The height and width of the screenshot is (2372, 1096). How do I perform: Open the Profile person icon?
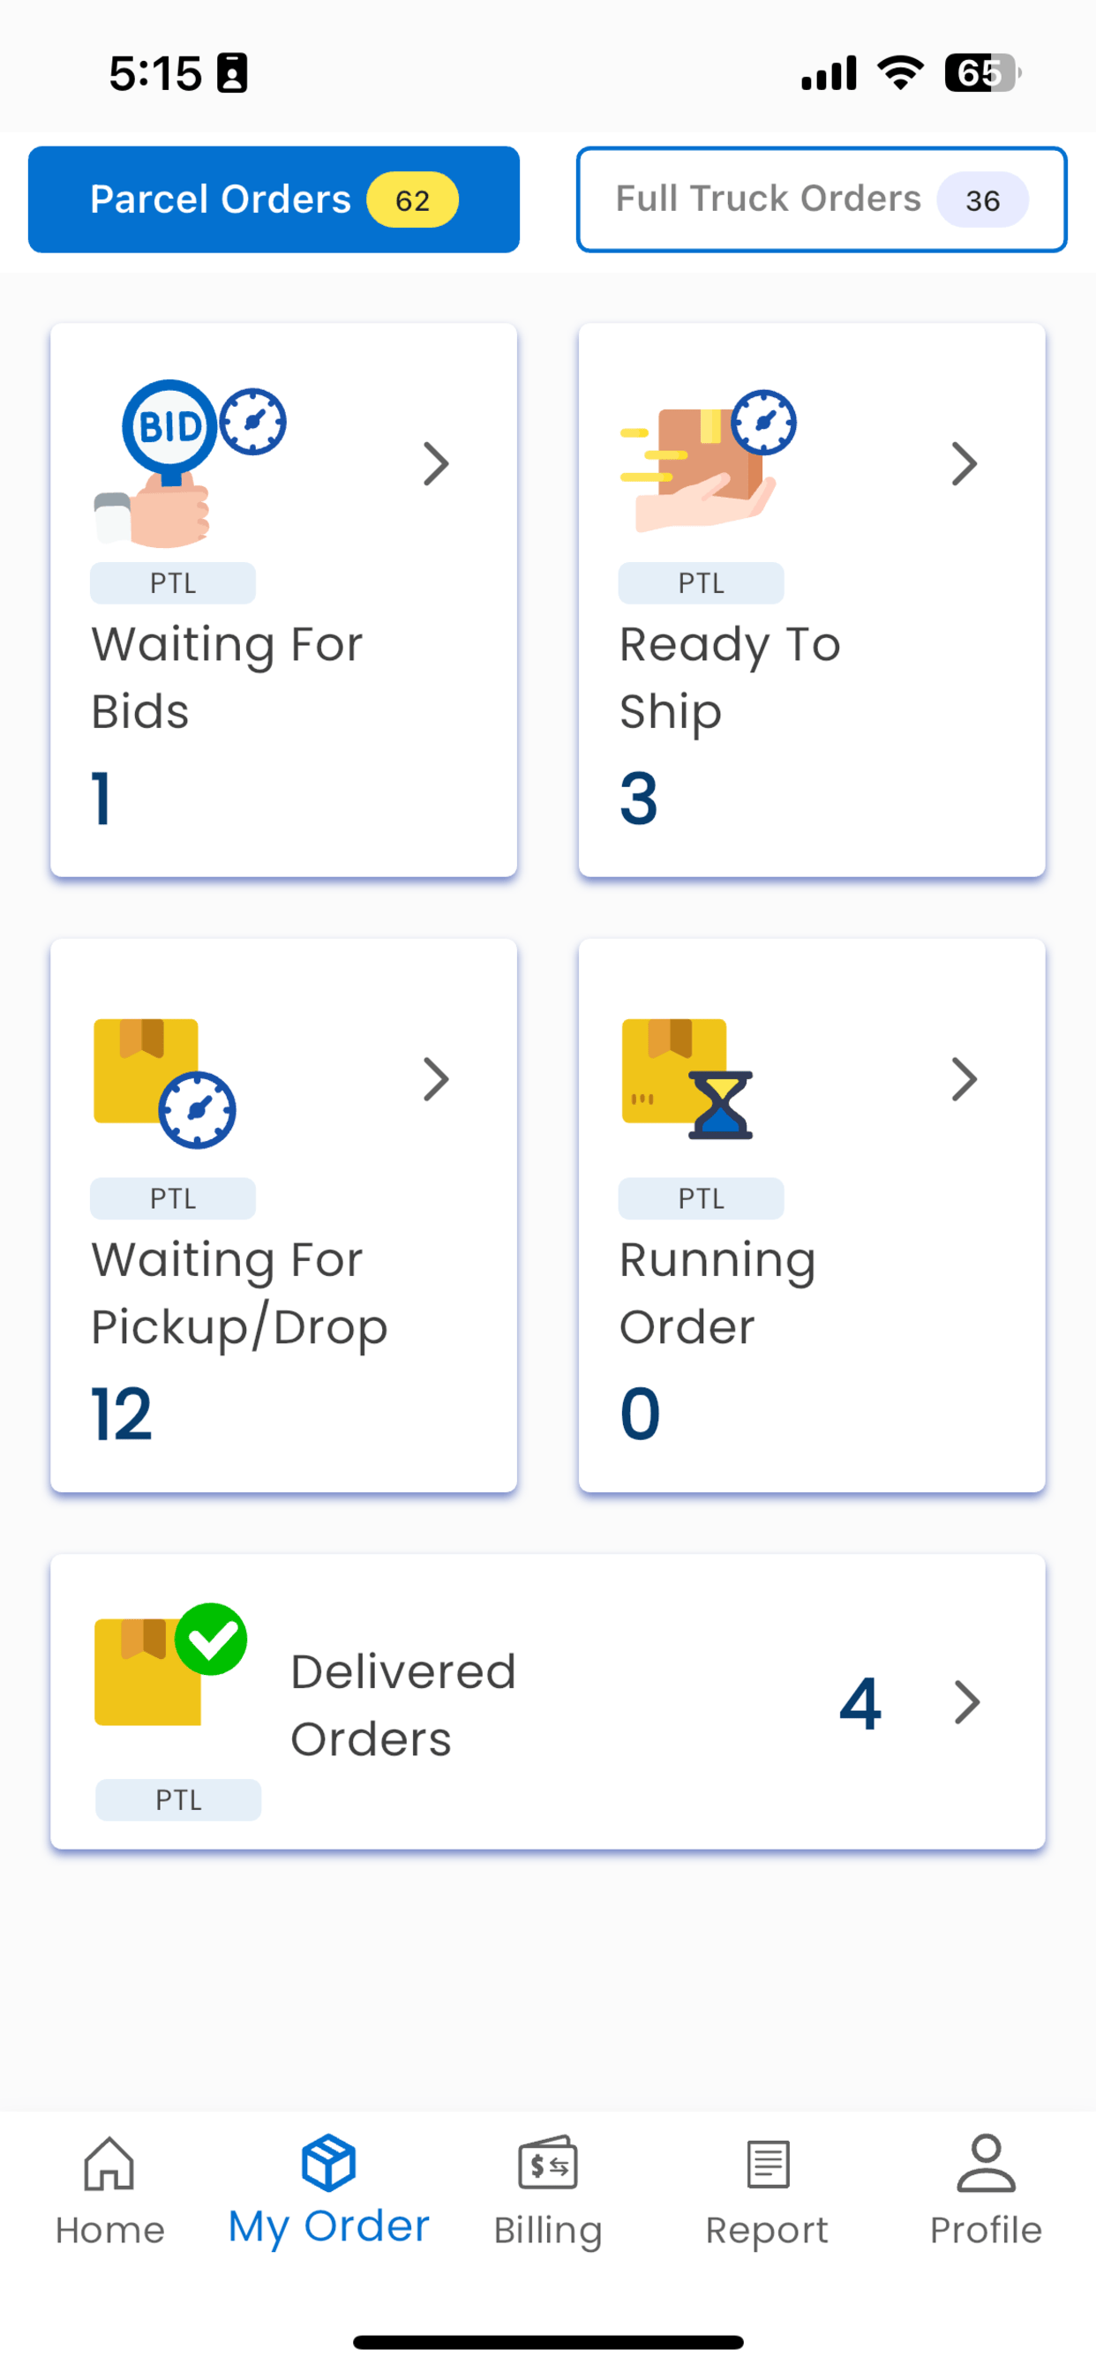[987, 2163]
